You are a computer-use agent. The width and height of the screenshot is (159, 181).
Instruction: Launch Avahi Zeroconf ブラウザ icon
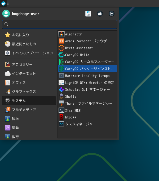[x=61, y=41]
